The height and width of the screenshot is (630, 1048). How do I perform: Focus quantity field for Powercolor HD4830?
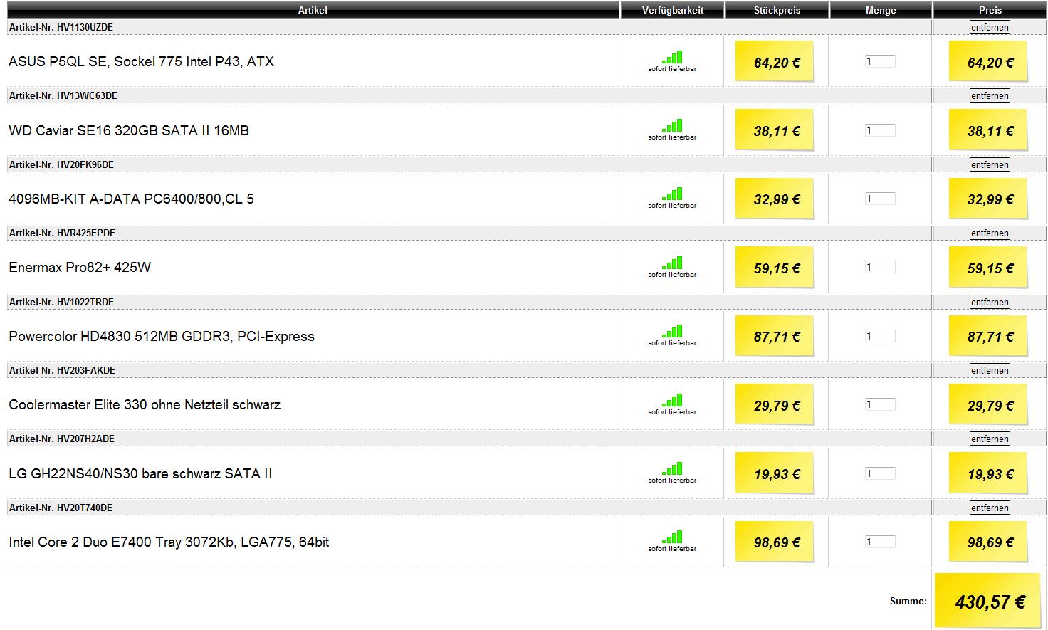pyautogui.click(x=880, y=336)
